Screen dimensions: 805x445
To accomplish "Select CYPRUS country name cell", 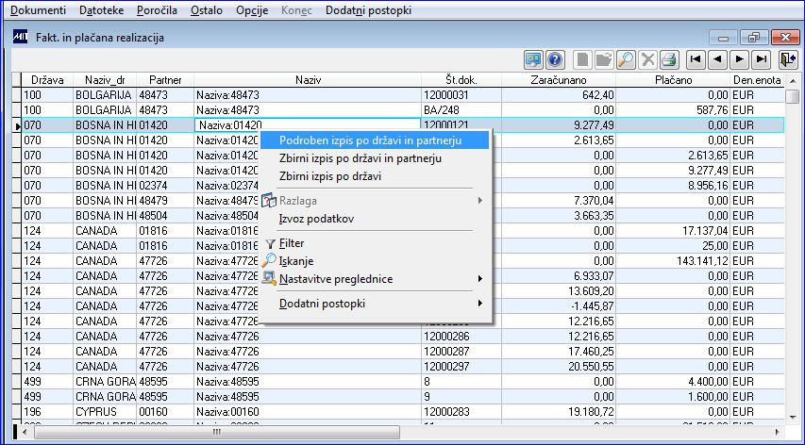I will [x=105, y=412].
